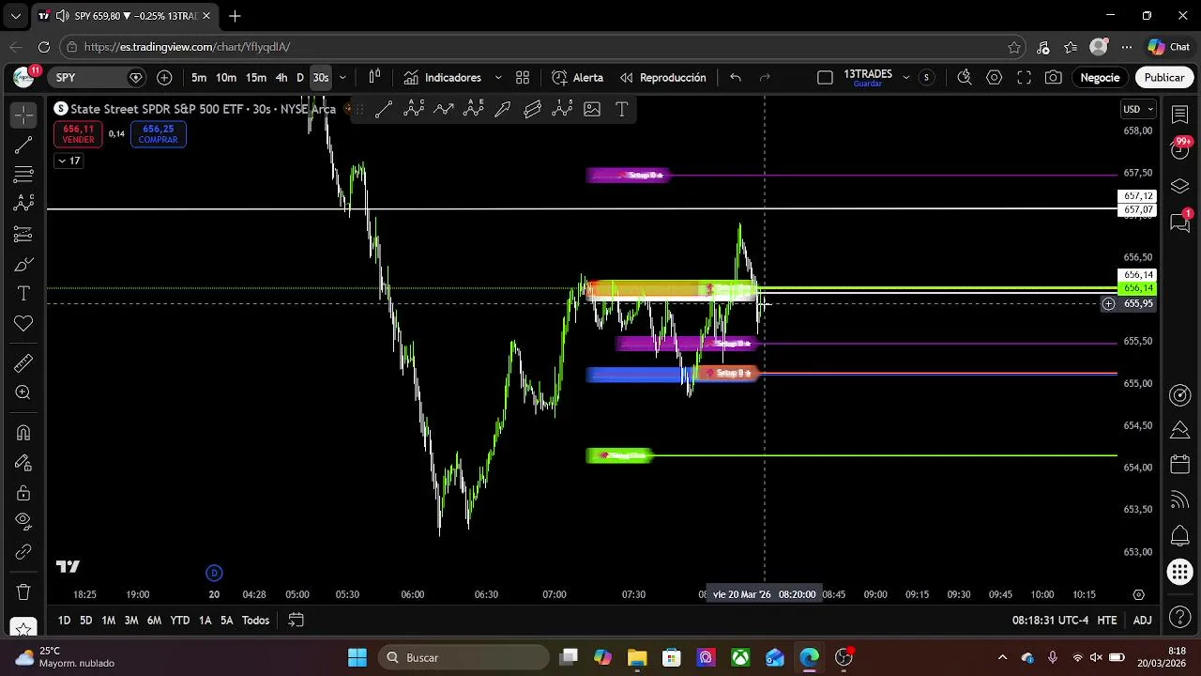Open File Explorer from the taskbar
1201x676 pixels.
[637, 657]
